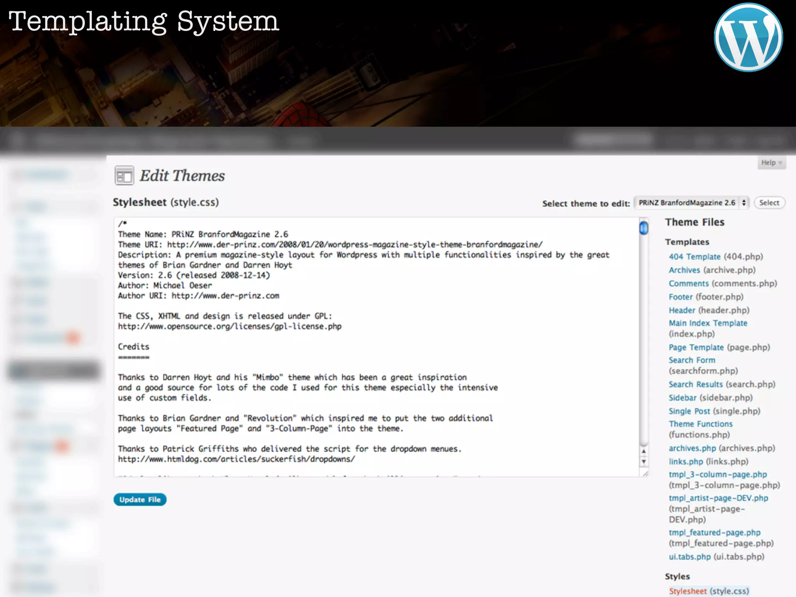Click the editor scrollbar down arrow
Viewport: 796px width, 597px height.
(644, 461)
